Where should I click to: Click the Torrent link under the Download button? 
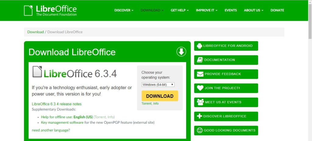147,104
